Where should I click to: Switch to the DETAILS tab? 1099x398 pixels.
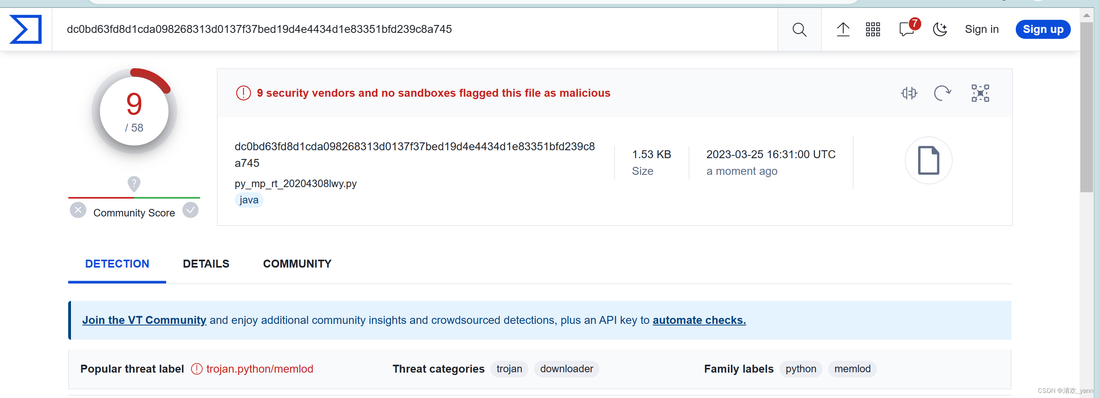[206, 264]
